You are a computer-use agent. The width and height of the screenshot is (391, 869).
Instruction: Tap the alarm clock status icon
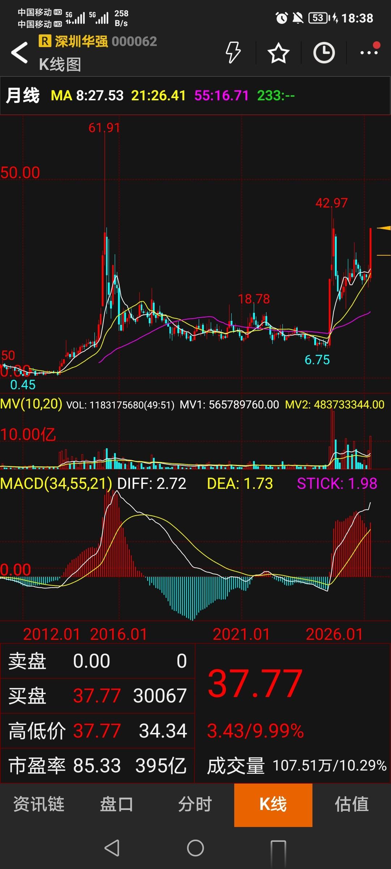[x=282, y=18]
